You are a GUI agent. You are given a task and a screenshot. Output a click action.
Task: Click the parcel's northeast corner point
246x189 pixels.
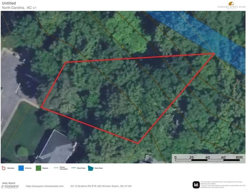[x=214, y=54]
